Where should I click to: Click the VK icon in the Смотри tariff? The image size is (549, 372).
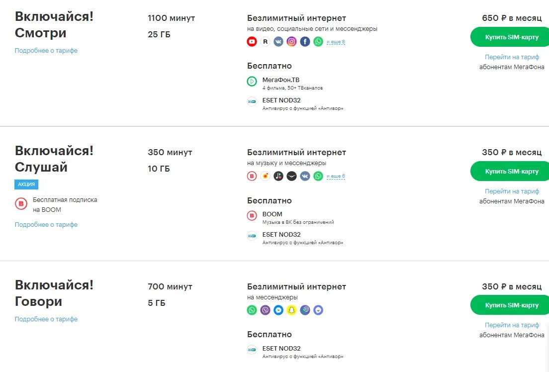point(278,42)
